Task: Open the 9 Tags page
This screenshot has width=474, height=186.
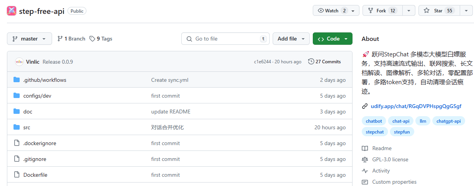Action: point(101,39)
